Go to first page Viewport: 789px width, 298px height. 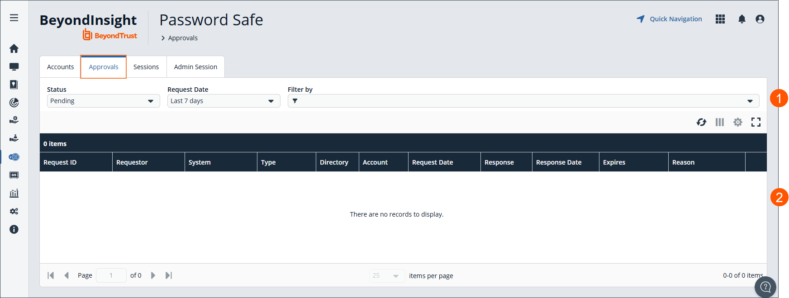tap(51, 275)
